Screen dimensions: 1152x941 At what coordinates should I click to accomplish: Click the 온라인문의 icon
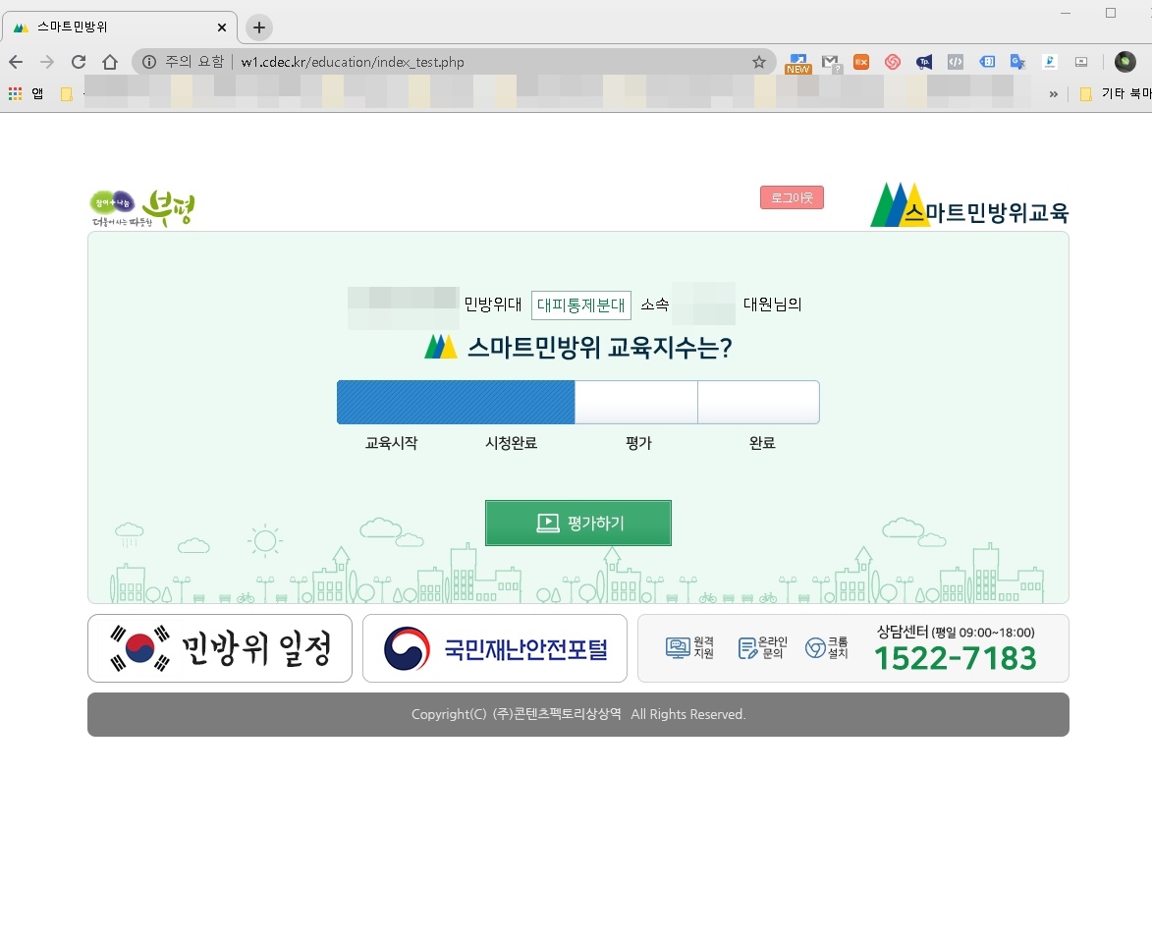762,648
